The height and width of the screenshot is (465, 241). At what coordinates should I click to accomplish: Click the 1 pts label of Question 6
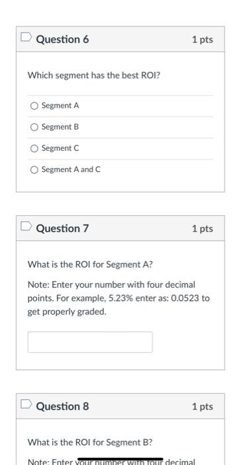click(203, 39)
